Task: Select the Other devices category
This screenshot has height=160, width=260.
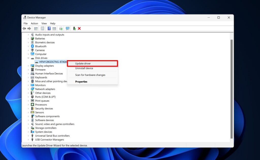Action: [43, 93]
